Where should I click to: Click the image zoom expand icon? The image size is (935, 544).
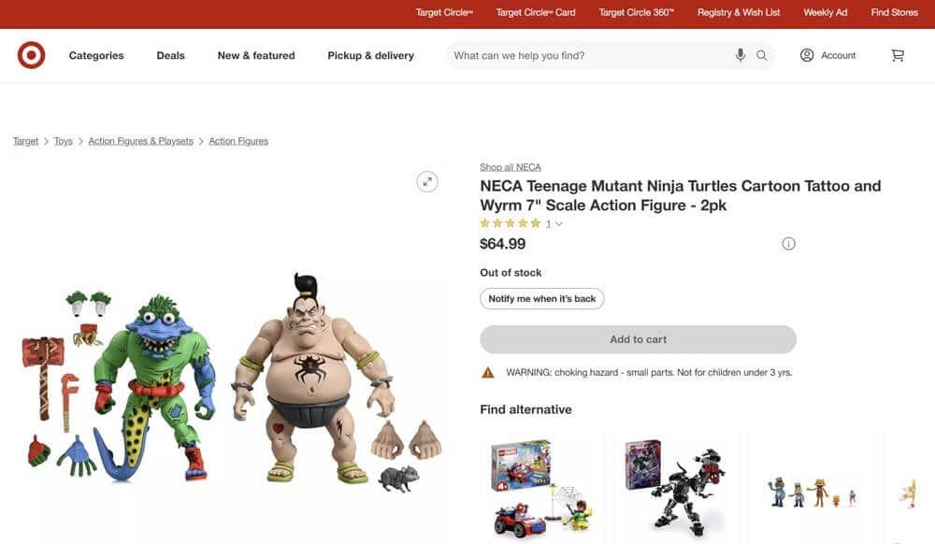427,181
